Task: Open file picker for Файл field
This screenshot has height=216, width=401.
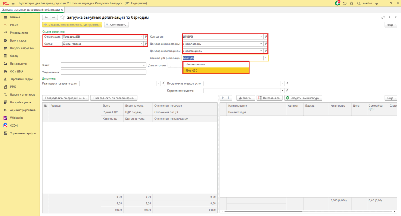Action: 144,65
